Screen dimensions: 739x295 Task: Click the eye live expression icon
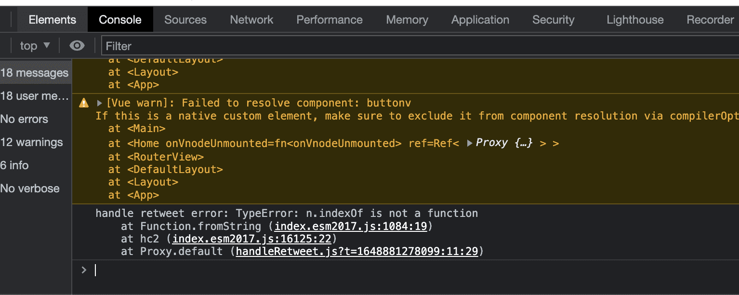click(77, 46)
